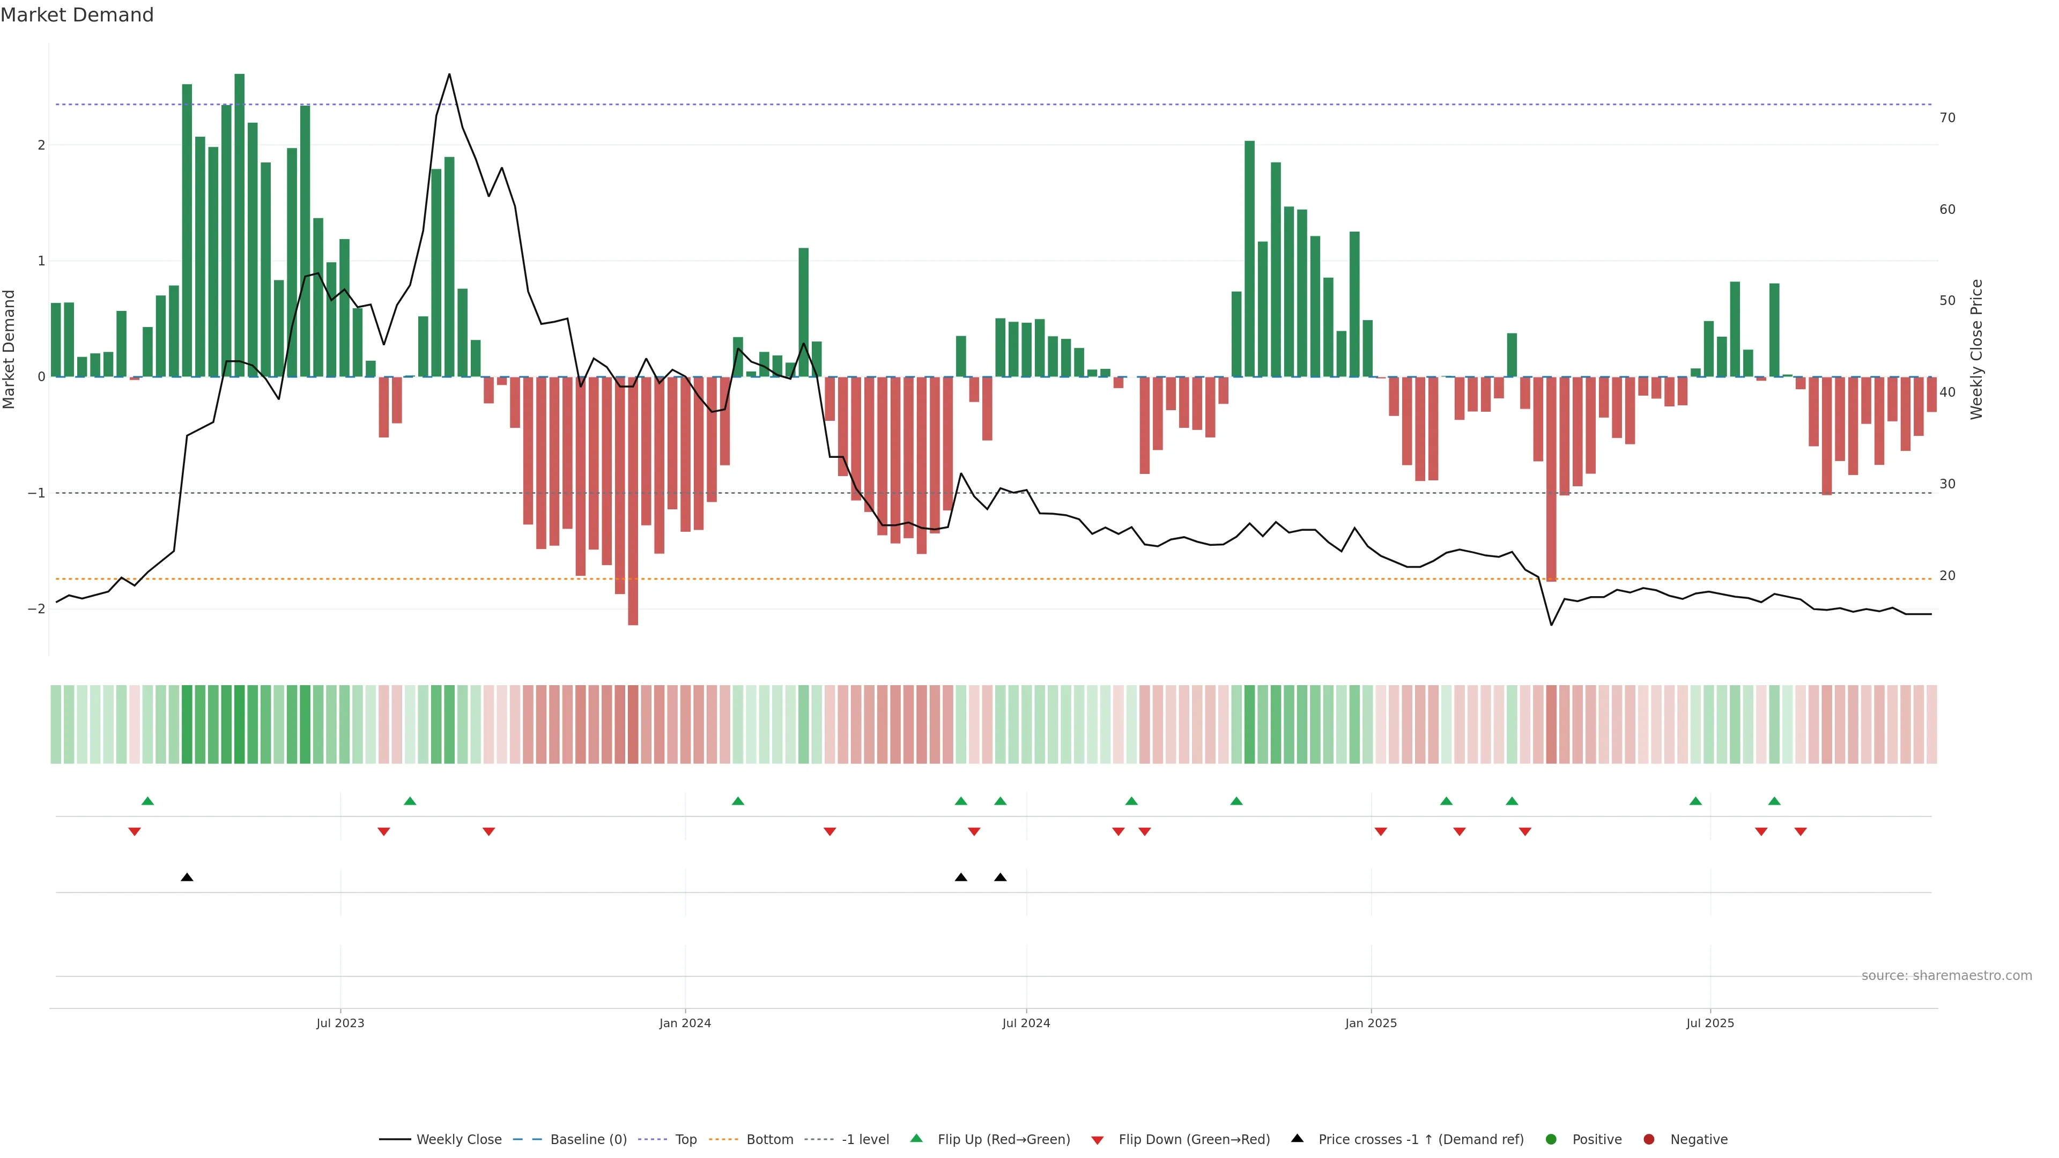Screen dimensions: 2059x1158
Task: Hide the -1 level legend entry
Action: (865, 1139)
